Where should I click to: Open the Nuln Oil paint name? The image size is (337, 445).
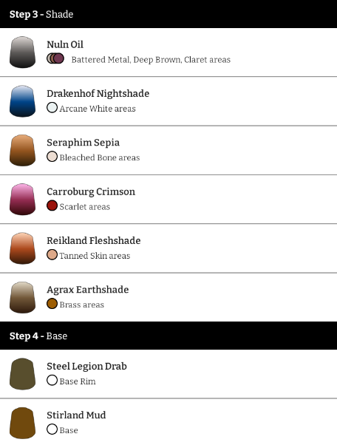[65, 44]
